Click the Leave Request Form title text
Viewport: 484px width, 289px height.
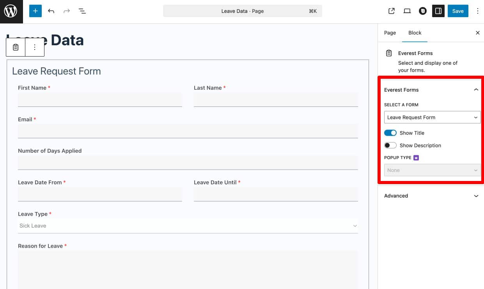click(x=57, y=71)
